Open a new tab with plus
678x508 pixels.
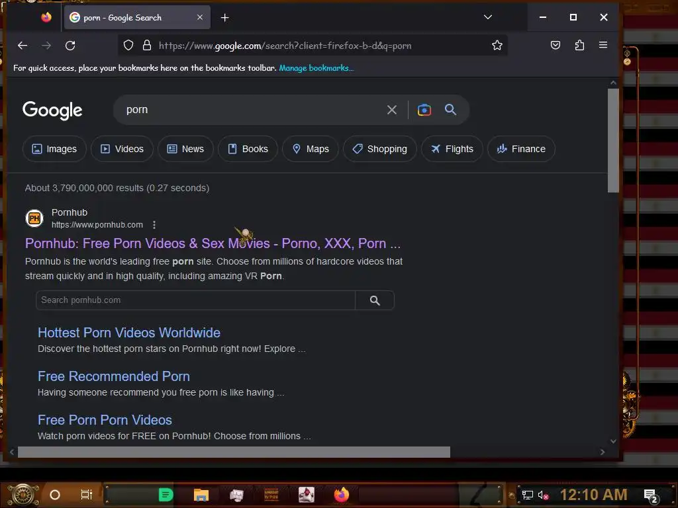(x=225, y=18)
